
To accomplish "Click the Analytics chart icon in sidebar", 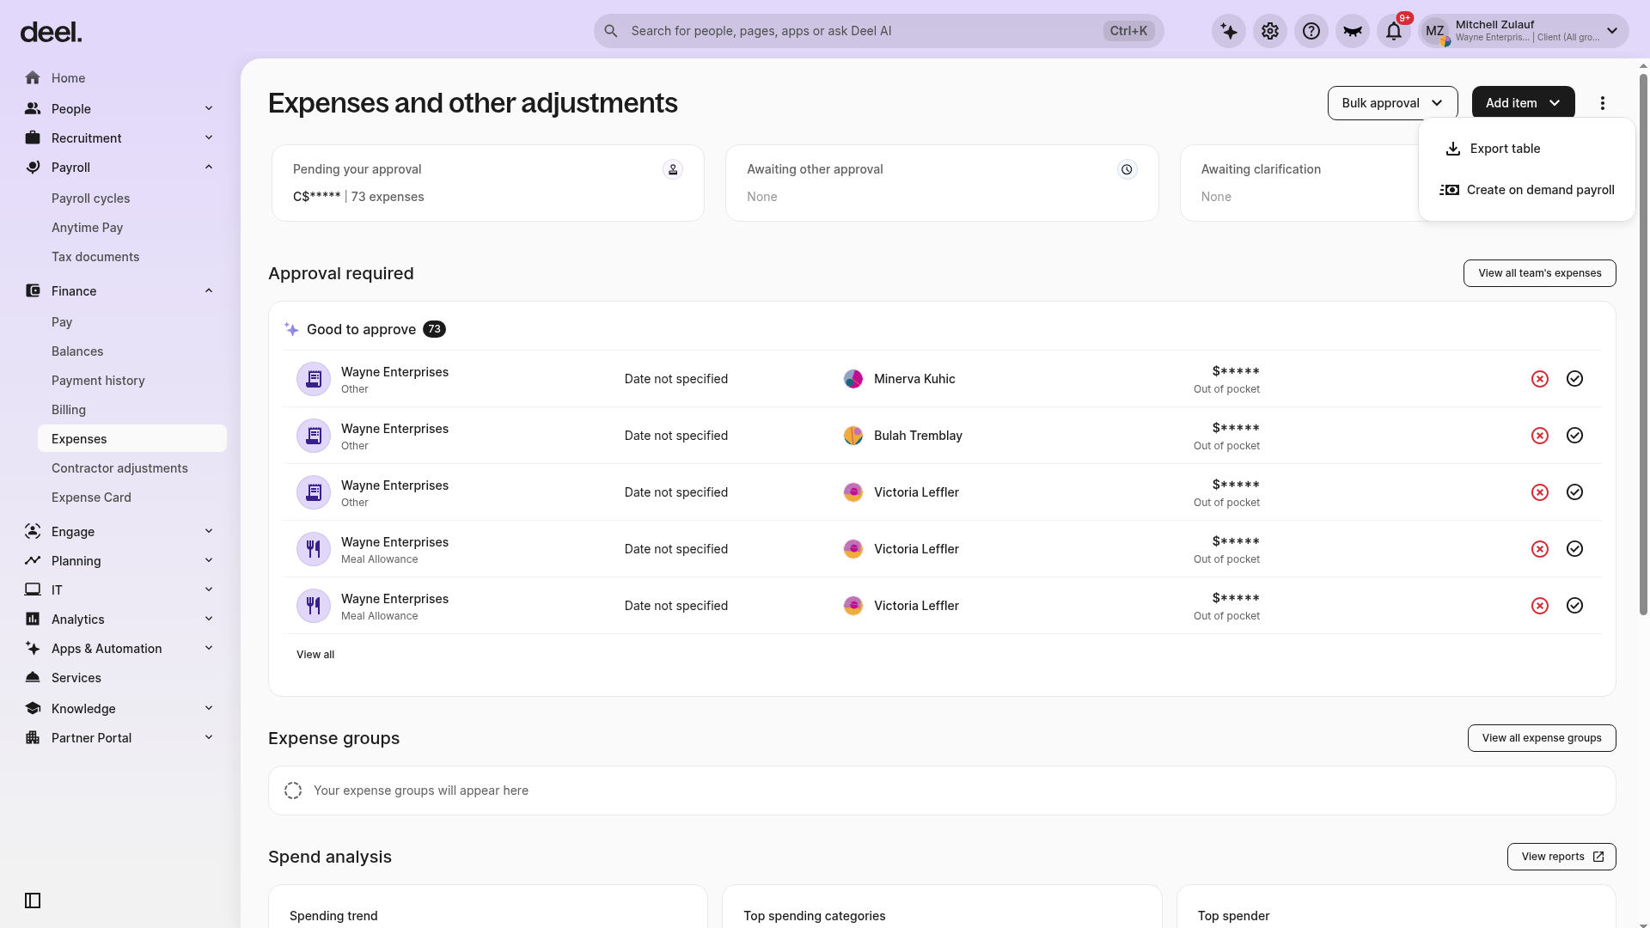I will pyautogui.click(x=33, y=620).
